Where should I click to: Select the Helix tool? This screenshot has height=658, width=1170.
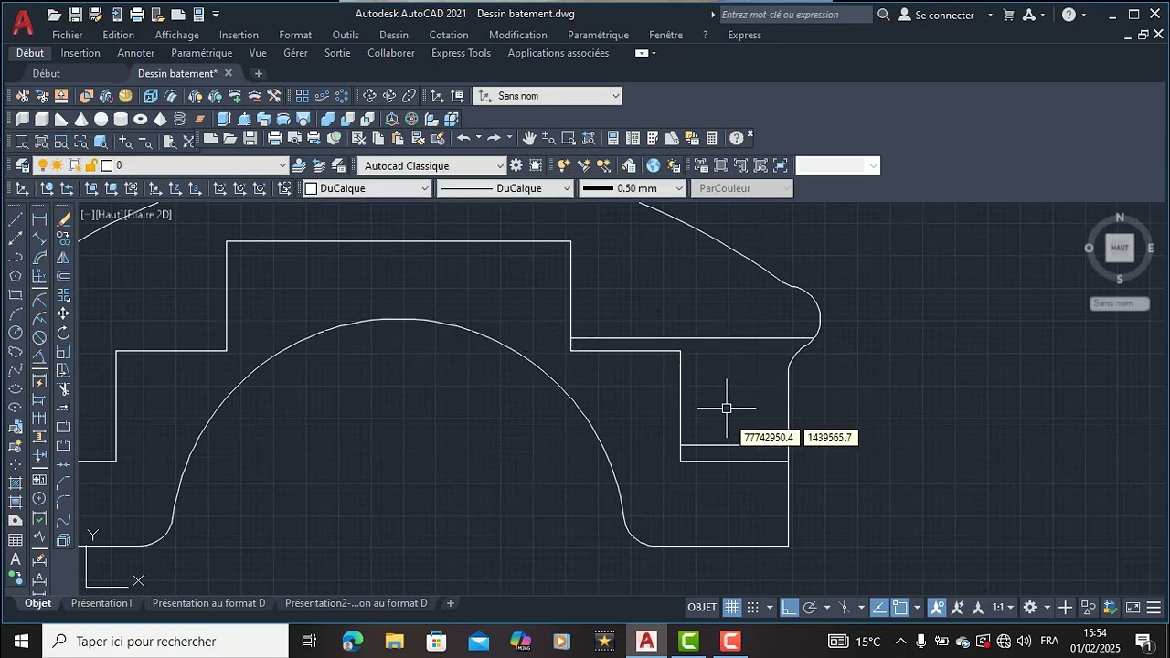179,120
